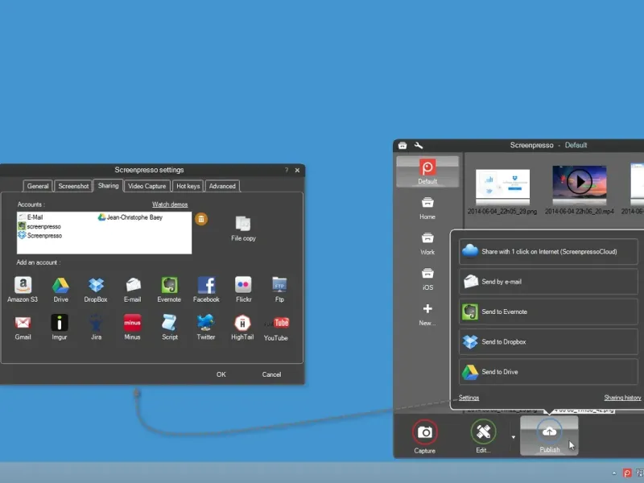Add an Amazon S3 account

click(23, 289)
